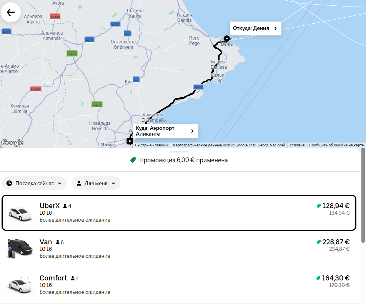Image resolution: width=366 pixels, height=305 pixels.
Task: Click the pickup point marker in Denia
Action: (x=227, y=38)
